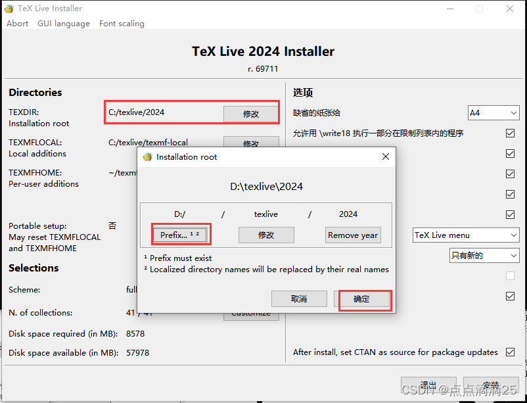Viewport: 527px width, 403px height.
Task: Click 修改 next to the TEXMFLOCAL path
Action: click(251, 142)
